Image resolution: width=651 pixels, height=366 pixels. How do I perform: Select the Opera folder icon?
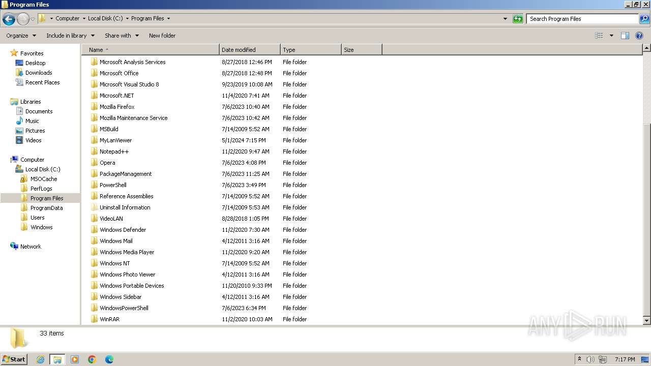point(94,163)
